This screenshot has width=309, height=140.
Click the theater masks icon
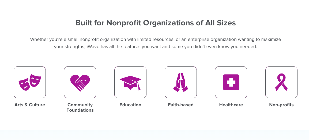(x=30, y=82)
